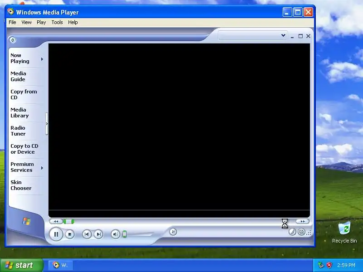This screenshot has width=363, height=272.
Task: Switch to skin mode via the round icon with arrows
Action: [x=173, y=232]
